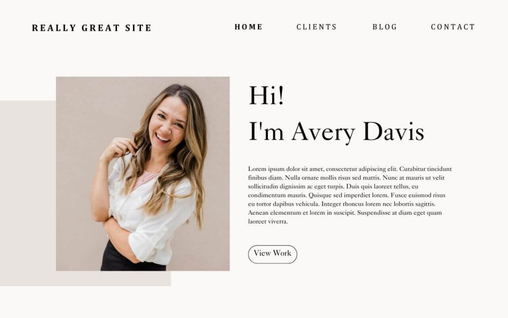Click the word "Davis" in the heading

point(393,131)
